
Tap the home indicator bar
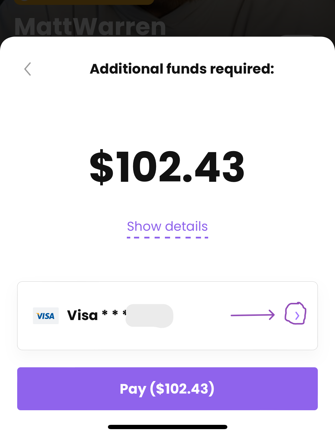pyautogui.click(x=167, y=427)
